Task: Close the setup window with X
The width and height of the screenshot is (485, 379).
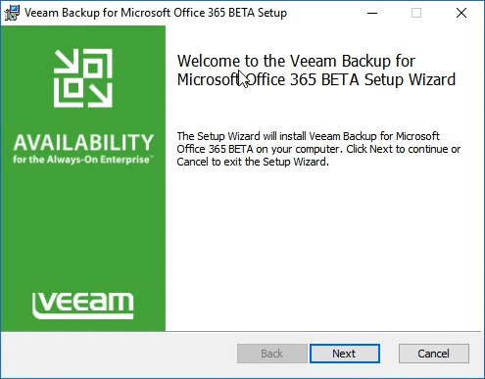Action: [x=461, y=13]
